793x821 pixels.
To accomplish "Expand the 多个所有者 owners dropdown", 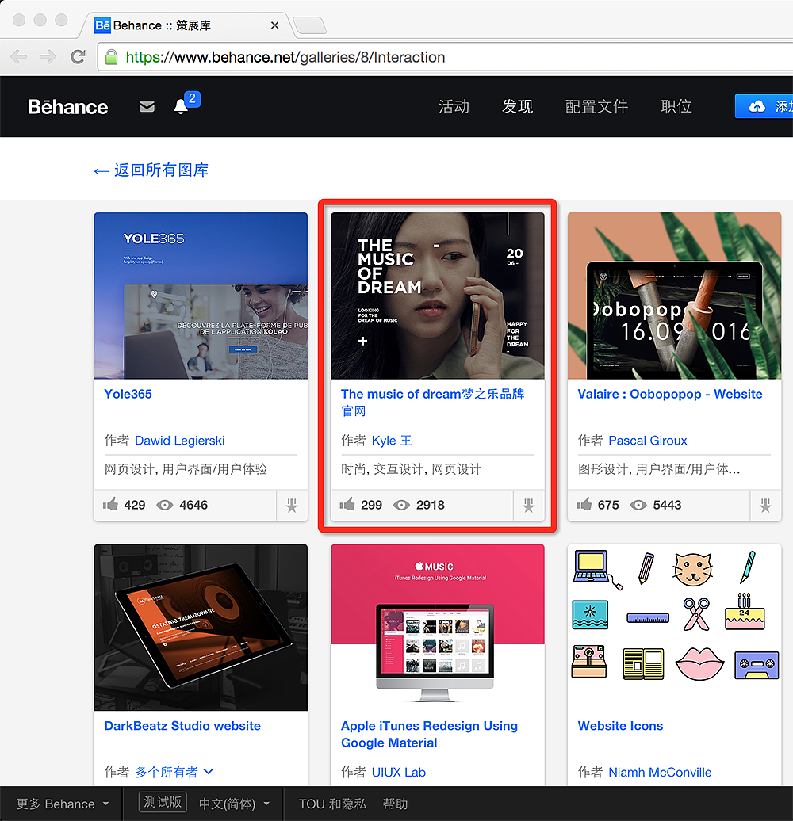I will coord(174,772).
